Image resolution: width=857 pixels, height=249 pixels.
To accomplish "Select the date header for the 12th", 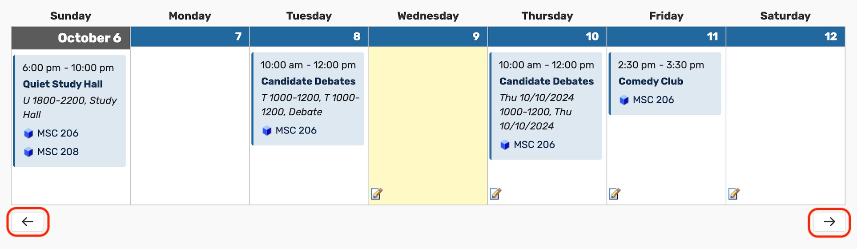I will point(785,36).
